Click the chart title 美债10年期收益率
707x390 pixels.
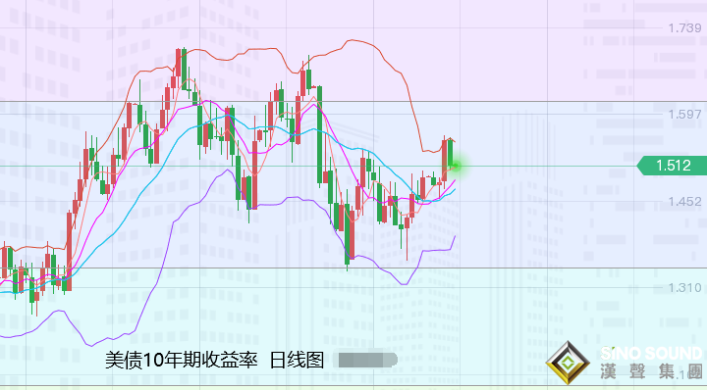pos(182,360)
